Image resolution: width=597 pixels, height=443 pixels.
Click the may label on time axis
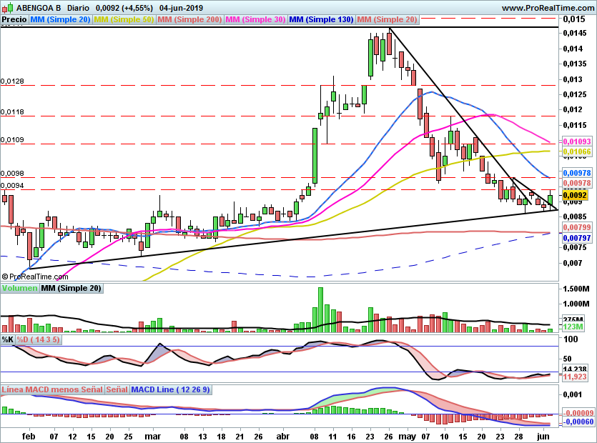coord(407,437)
